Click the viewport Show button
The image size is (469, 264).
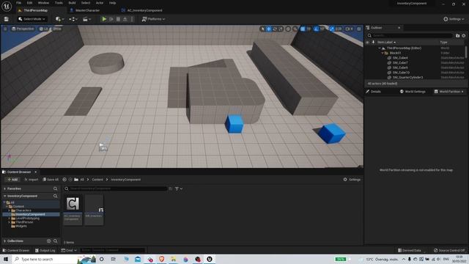pos(57,29)
